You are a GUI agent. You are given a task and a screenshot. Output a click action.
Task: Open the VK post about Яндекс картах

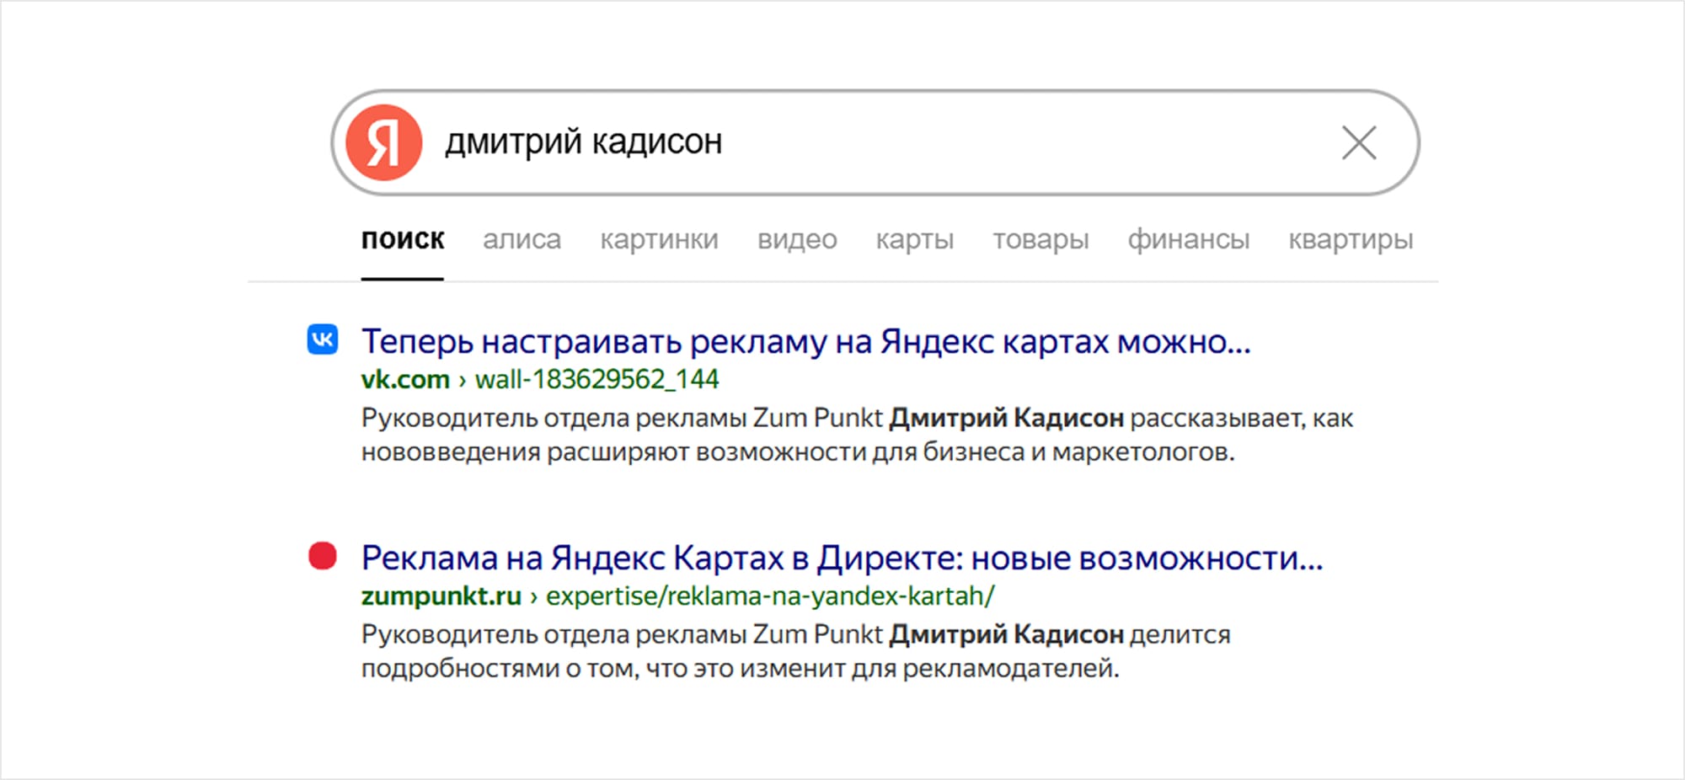pyautogui.click(x=805, y=341)
